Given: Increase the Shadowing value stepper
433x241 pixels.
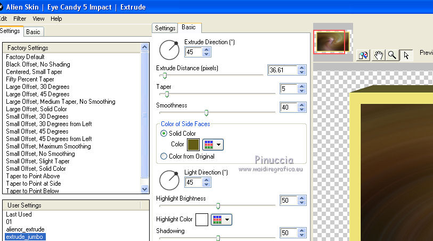Looking at the screenshot, I should click(x=302, y=230).
